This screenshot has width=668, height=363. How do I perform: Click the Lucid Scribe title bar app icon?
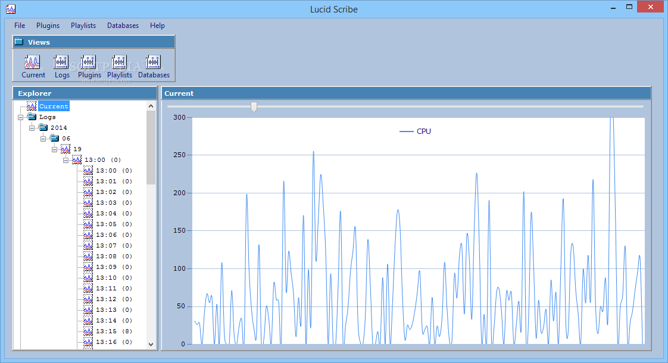point(11,9)
